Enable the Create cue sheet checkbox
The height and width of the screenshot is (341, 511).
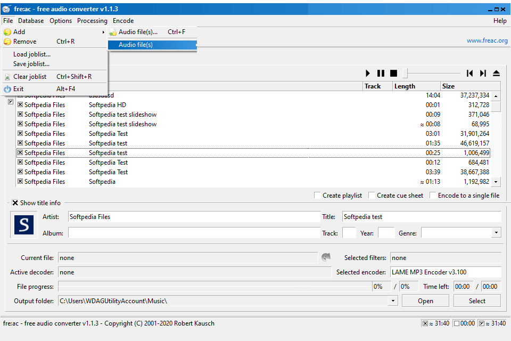(372, 196)
